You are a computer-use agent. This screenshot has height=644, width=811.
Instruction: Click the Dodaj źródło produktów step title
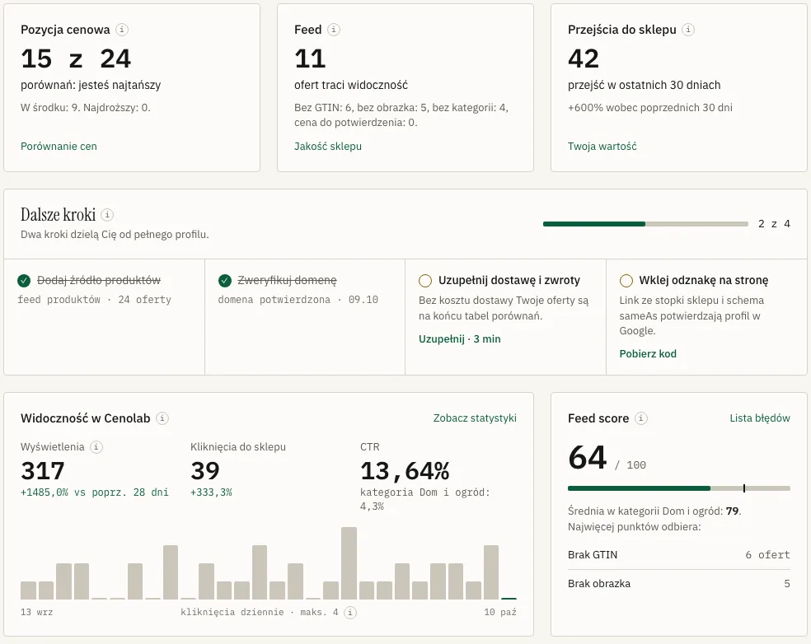click(99, 280)
